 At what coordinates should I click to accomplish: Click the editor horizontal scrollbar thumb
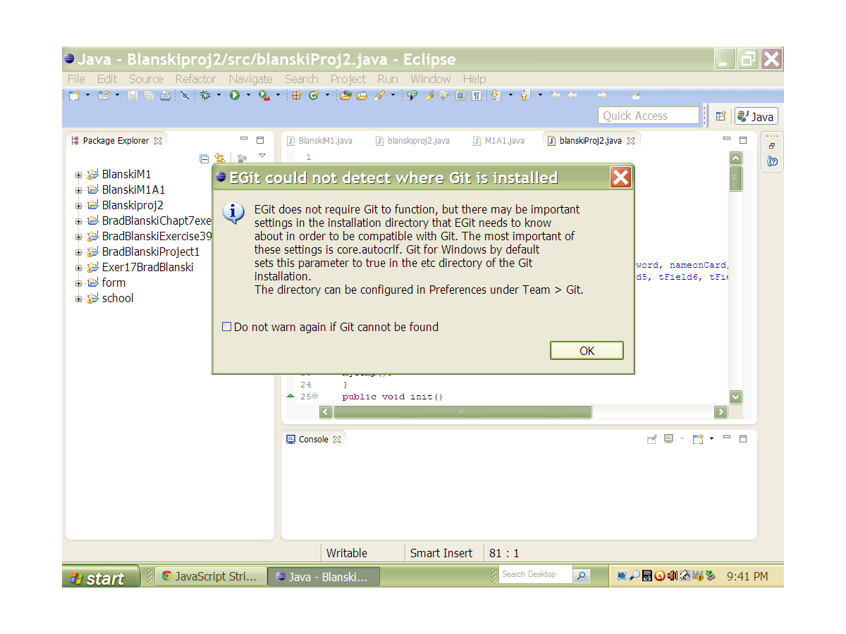tap(462, 411)
